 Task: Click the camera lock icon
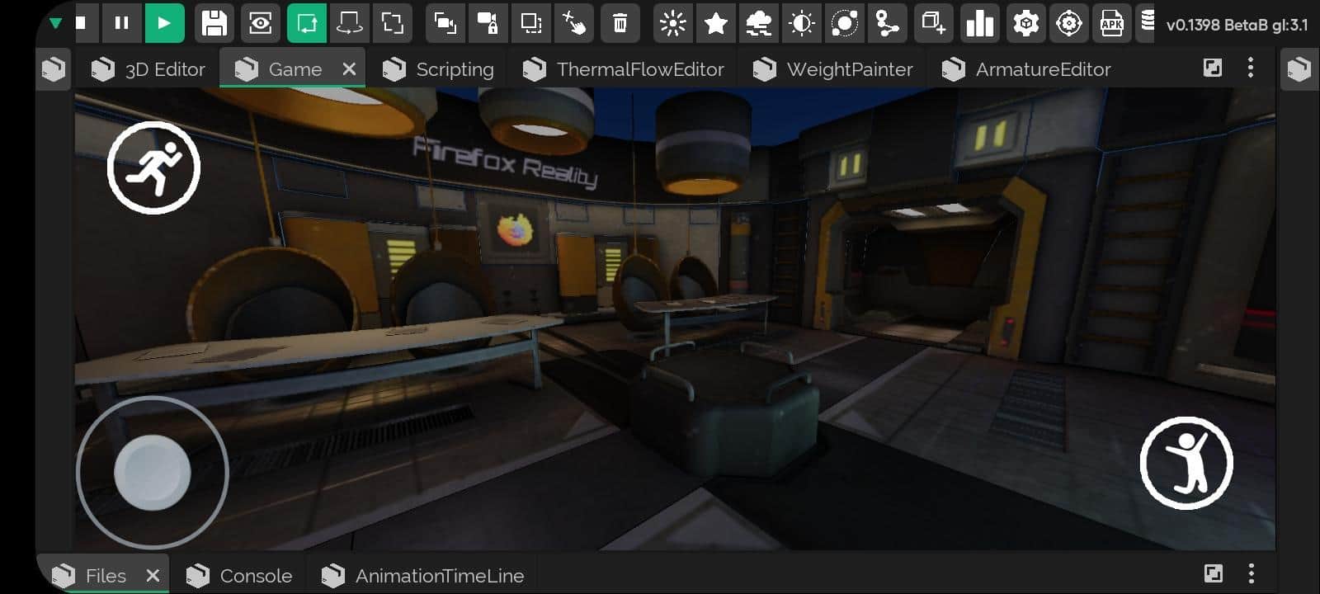click(x=488, y=23)
